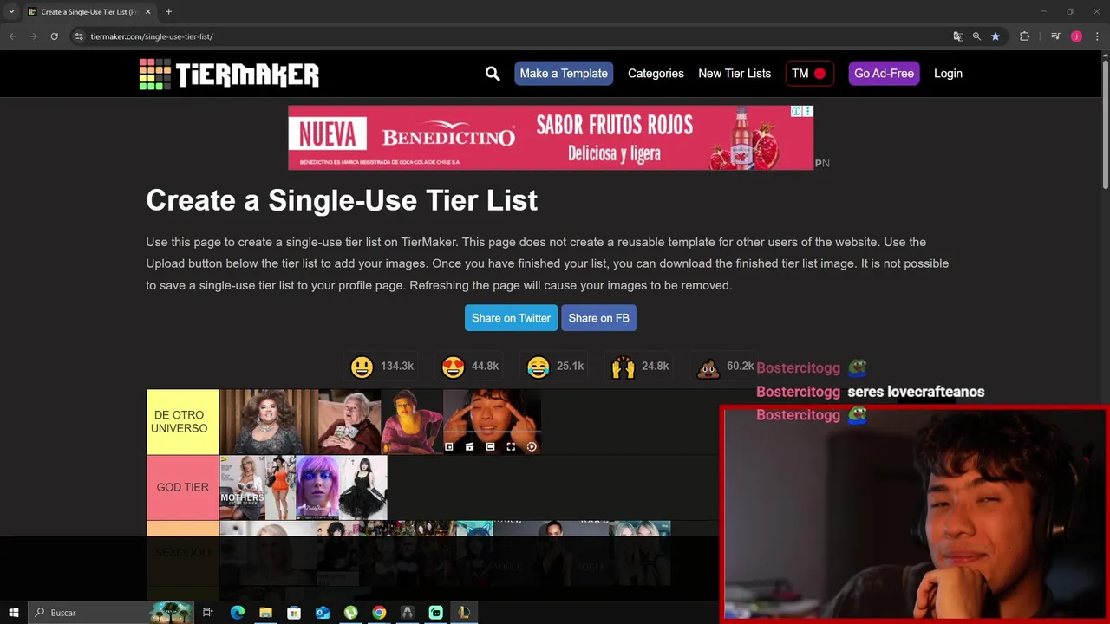The image size is (1110, 624).
Task: Open the browser Extensions puzzle icon
Action: point(1024,36)
